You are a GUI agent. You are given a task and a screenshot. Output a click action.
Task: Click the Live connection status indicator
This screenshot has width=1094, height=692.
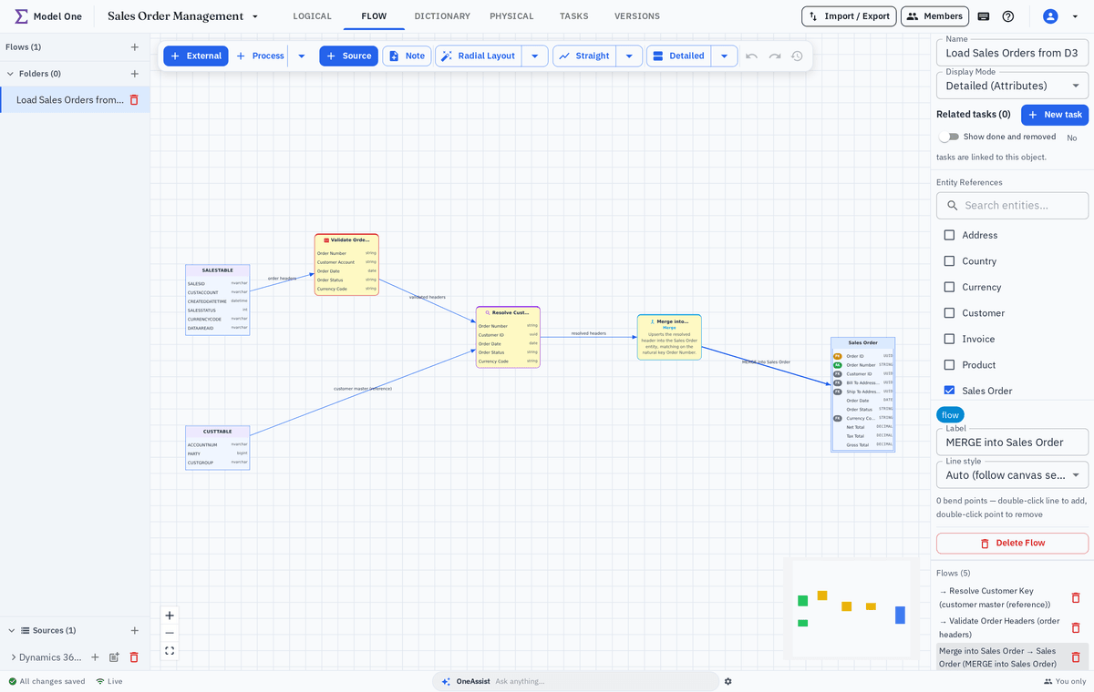[x=108, y=681]
